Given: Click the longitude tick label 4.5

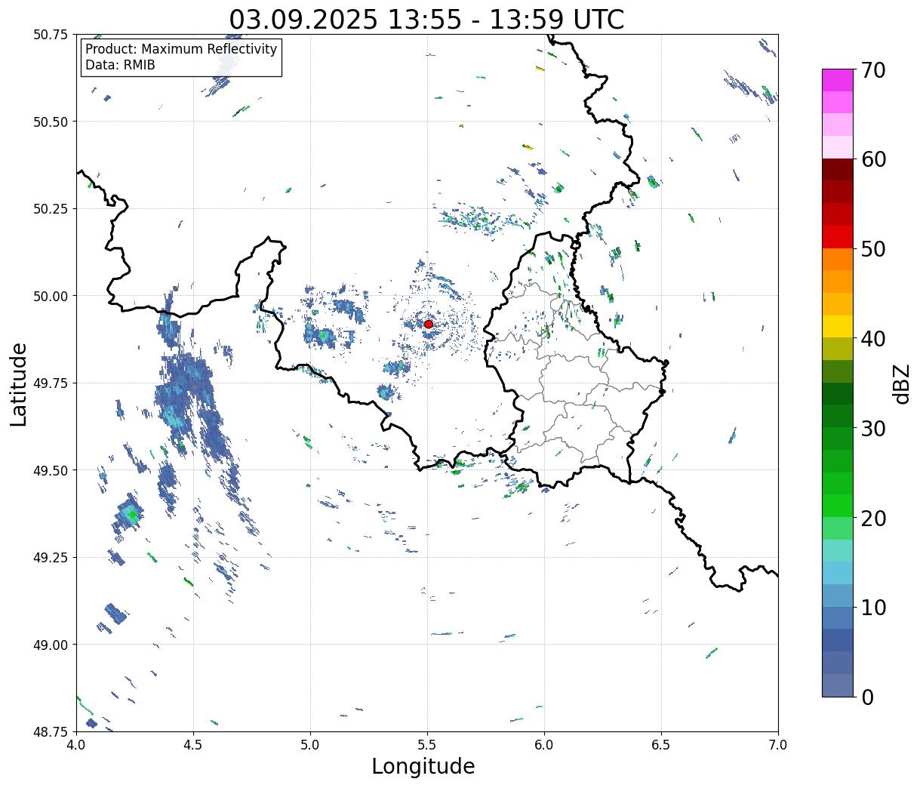Looking at the screenshot, I should click(x=193, y=744).
